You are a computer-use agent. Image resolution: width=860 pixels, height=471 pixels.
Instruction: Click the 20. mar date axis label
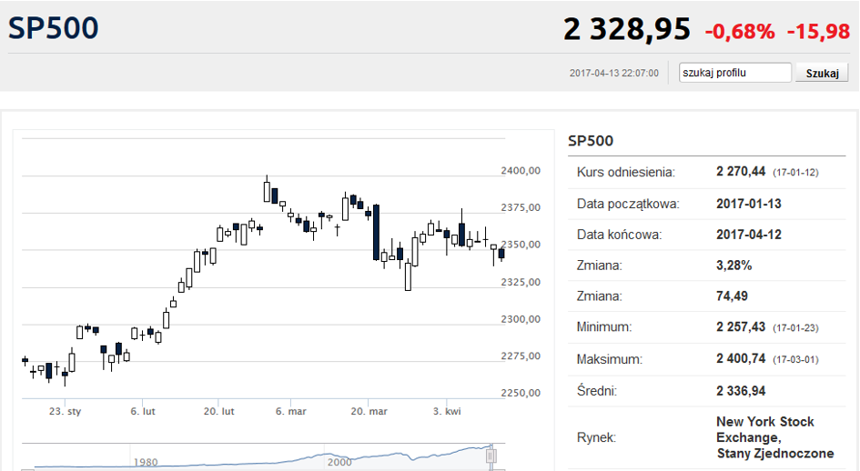click(369, 411)
